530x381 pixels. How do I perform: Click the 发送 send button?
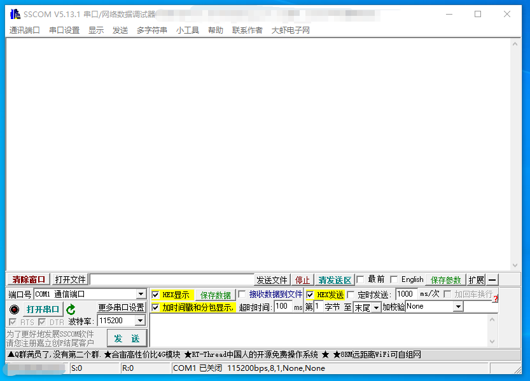(x=127, y=338)
